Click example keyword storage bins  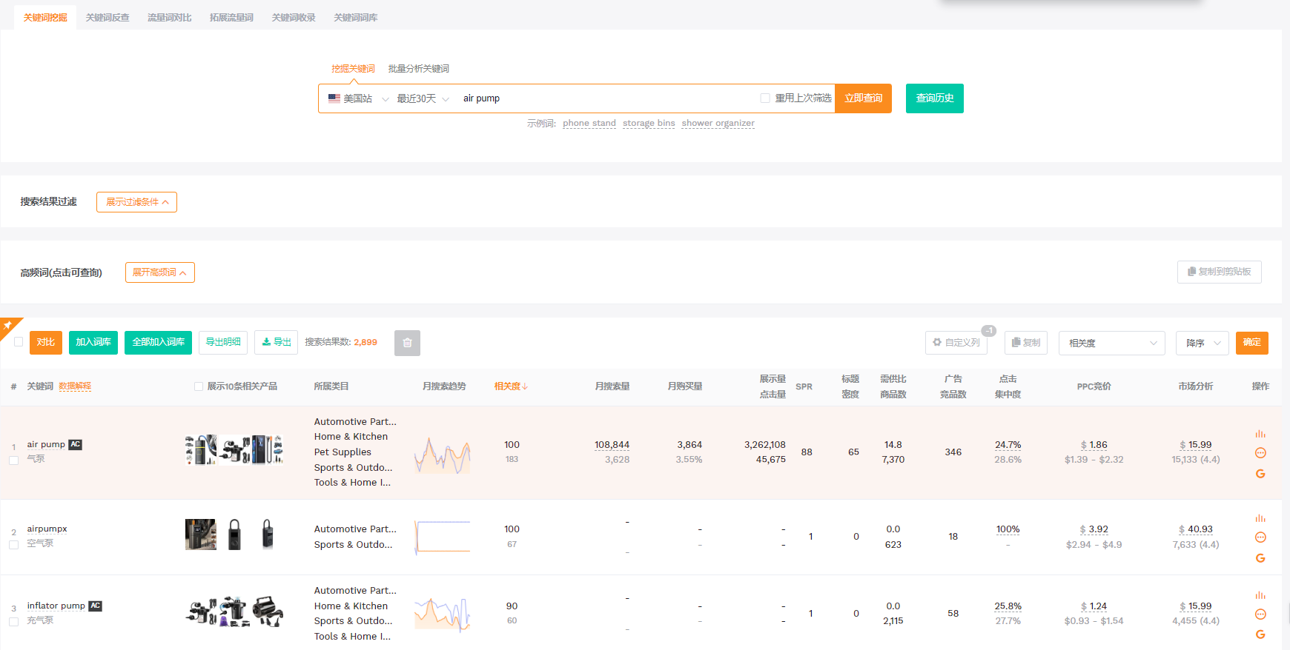click(x=649, y=124)
